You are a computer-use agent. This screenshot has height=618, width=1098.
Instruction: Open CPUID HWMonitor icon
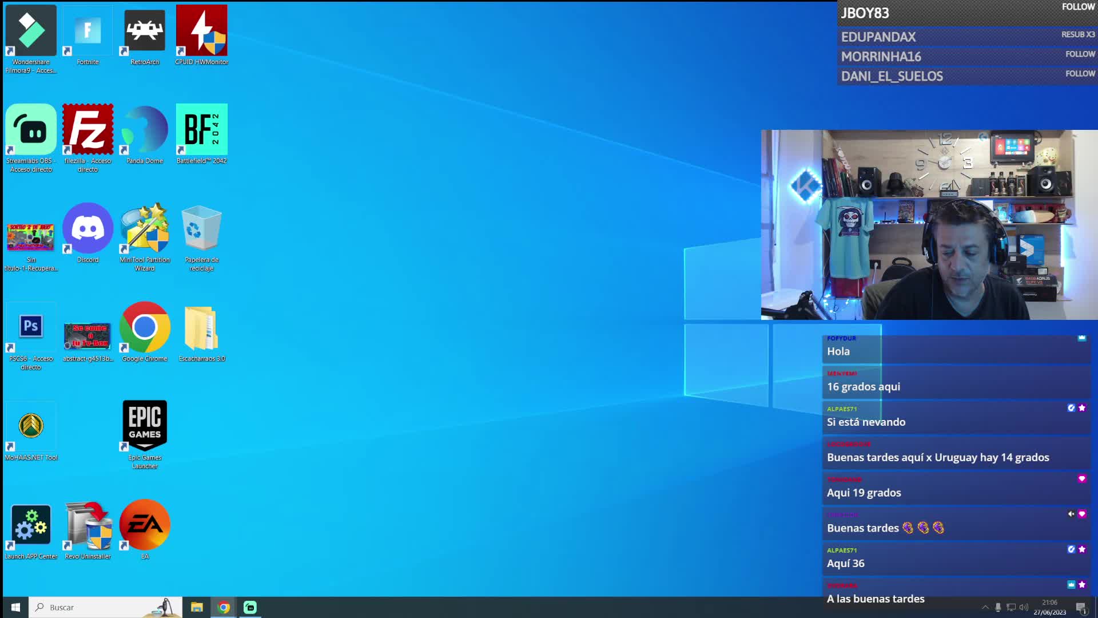click(201, 35)
